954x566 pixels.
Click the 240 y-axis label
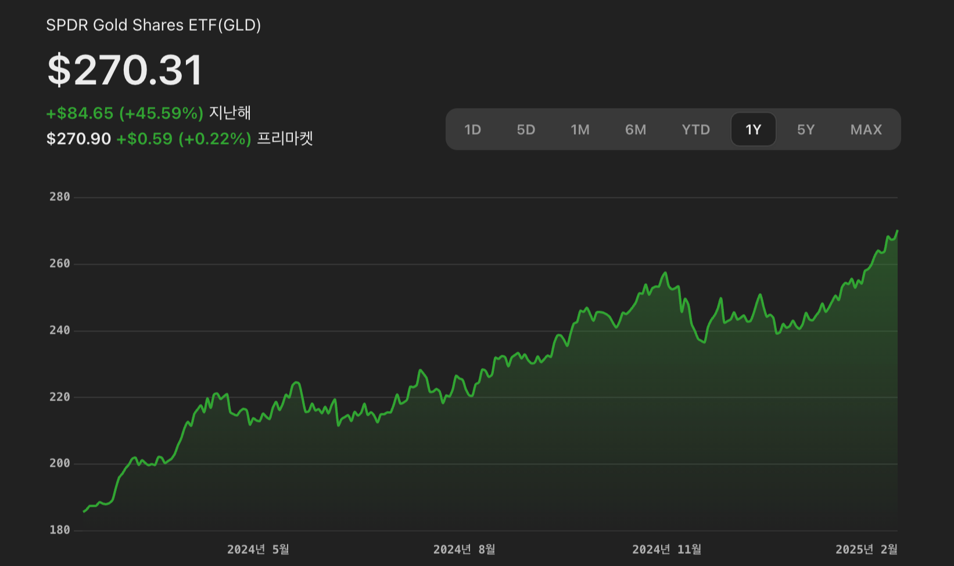(x=59, y=330)
